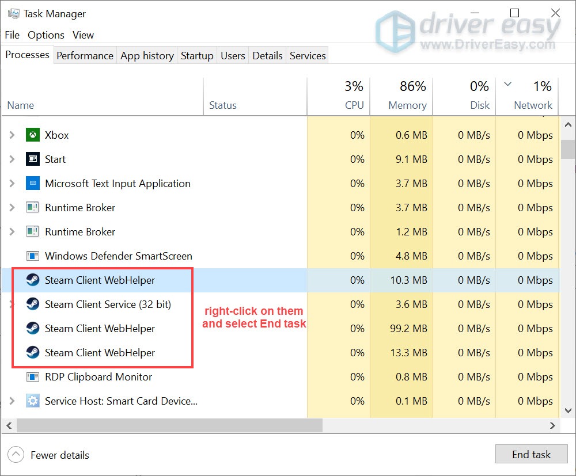Maximize the Task Manager window

click(x=514, y=13)
